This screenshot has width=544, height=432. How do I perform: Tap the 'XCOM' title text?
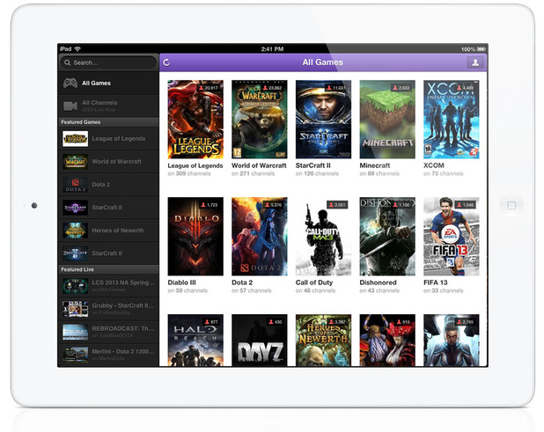434,165
